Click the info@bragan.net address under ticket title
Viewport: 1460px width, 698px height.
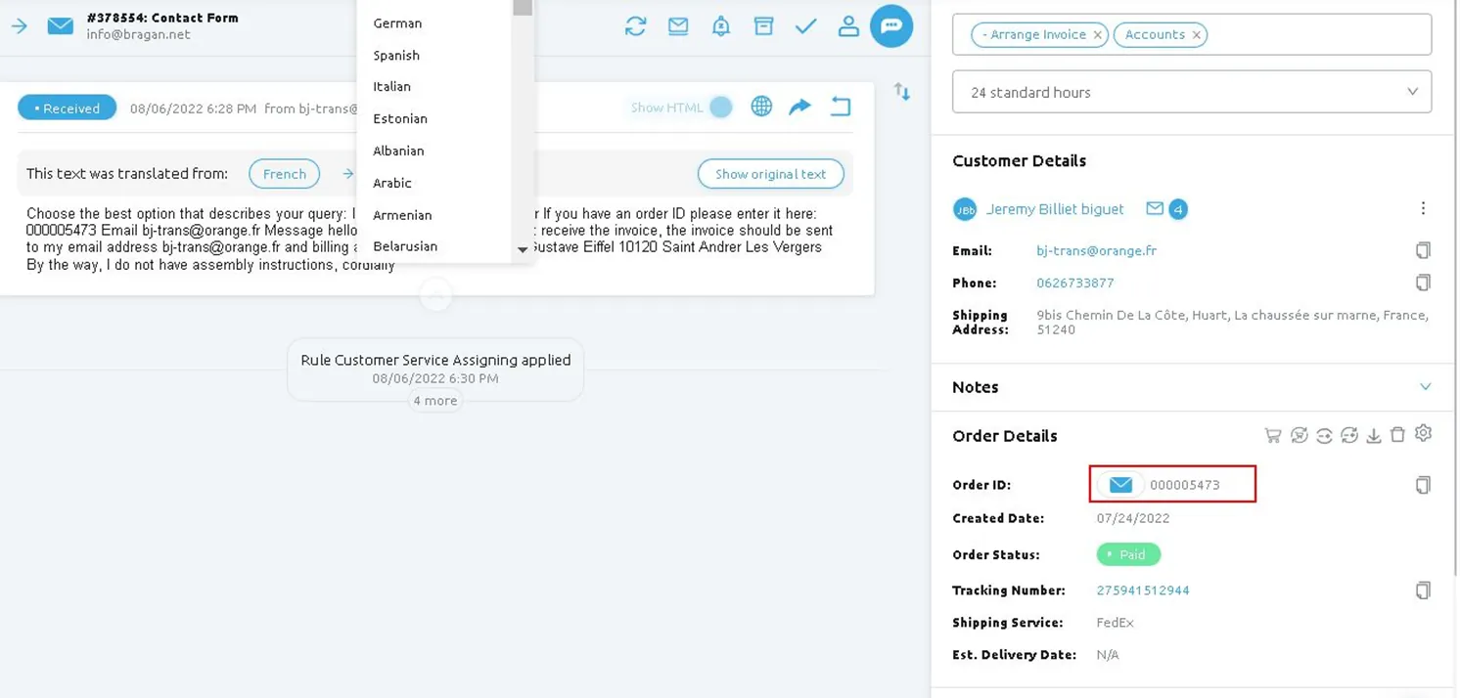point(138,34)
